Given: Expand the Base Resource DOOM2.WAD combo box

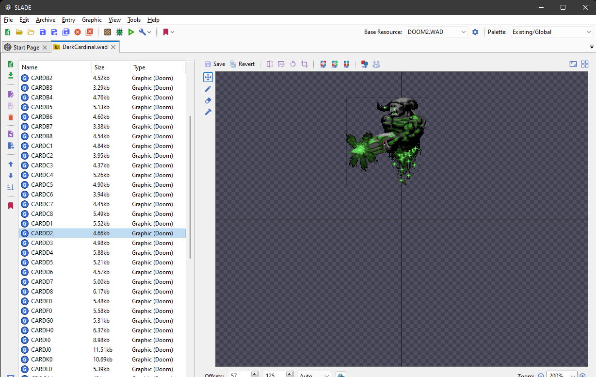Looking at the screenshot, I should coord(437,32).
